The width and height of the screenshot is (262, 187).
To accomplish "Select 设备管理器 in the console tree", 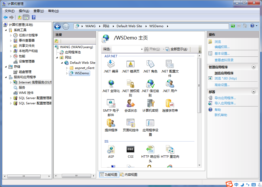I will [27, 61].
